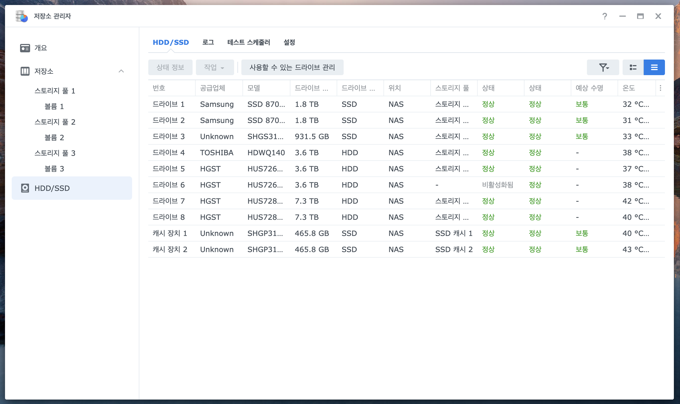Open the 작업 dropdown button
680x404 pixels.
coord(214,67)
